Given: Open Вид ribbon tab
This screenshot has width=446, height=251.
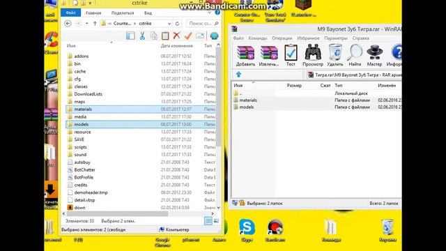Looking at the screenshot, I should (x=148, y=13).
